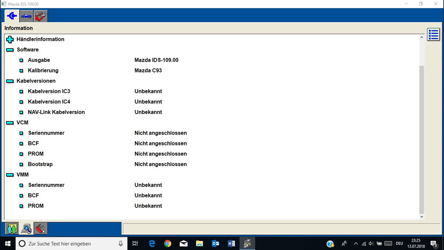Image resolution: width=444 pixels, height=250 pixels.
Task: Click the scrollbar up arrow
Action: coord(421,38)
